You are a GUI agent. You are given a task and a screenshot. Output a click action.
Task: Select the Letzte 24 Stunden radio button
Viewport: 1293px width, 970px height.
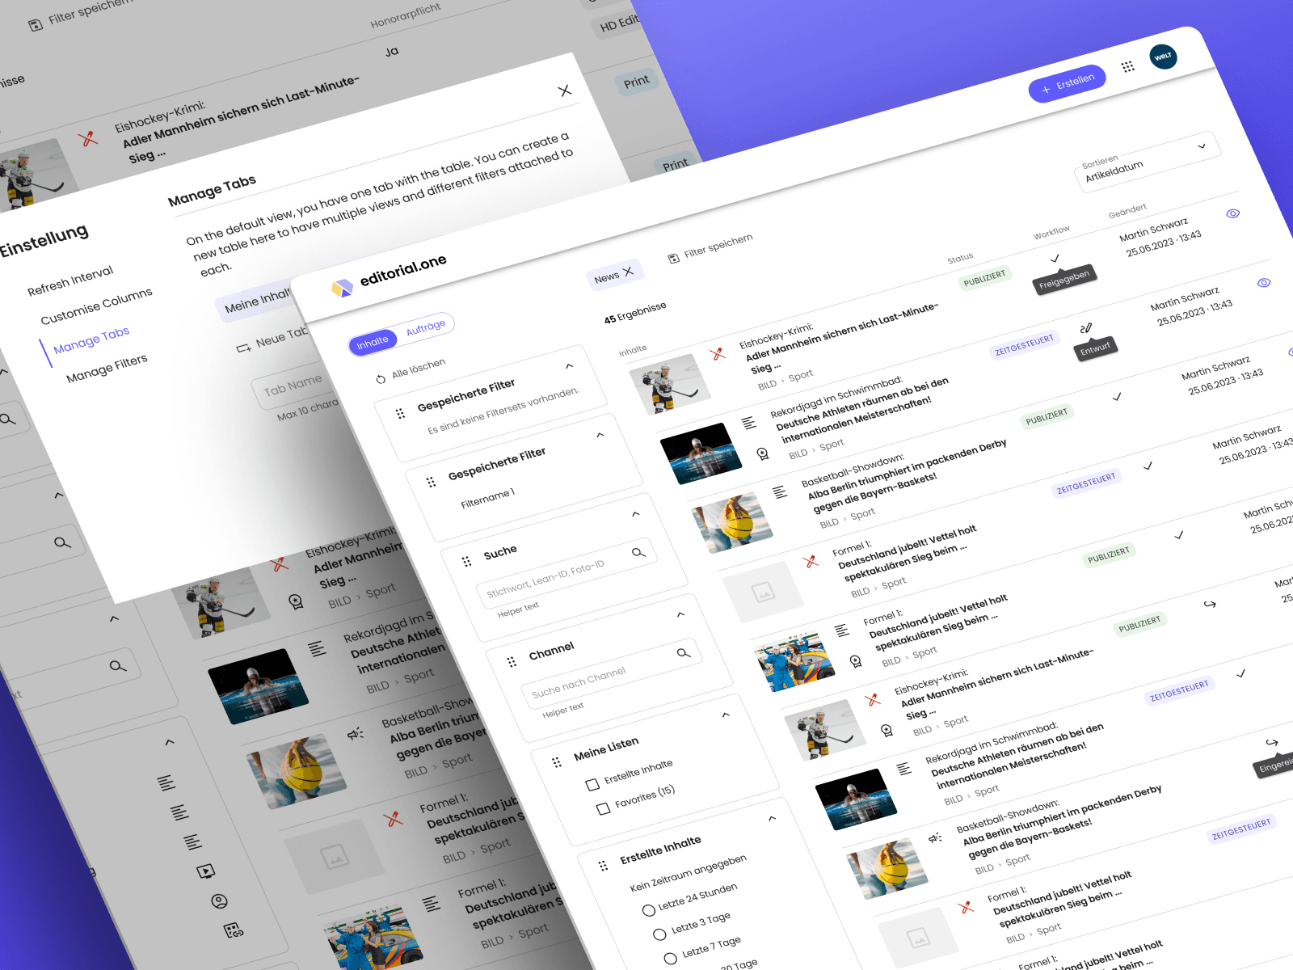(x=648, y=910)
